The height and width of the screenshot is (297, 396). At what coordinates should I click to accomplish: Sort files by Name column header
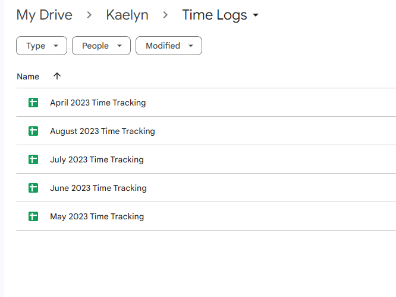(x=28, y=76)
